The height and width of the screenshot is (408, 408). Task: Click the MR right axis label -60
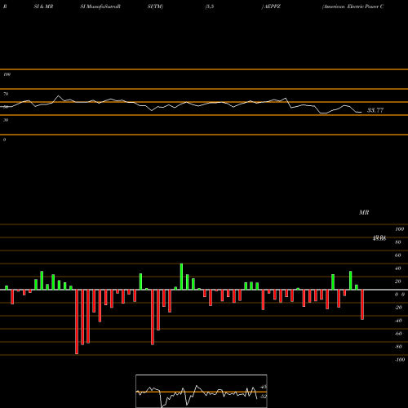[398, 334]
